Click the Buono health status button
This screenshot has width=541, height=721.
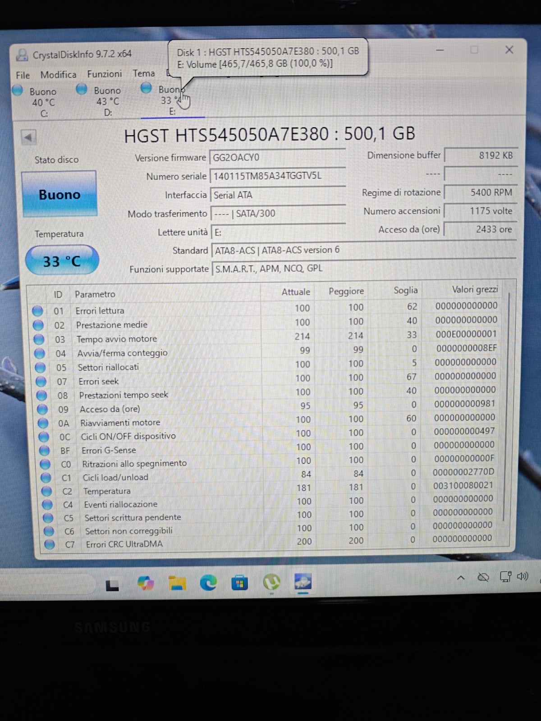59,194
